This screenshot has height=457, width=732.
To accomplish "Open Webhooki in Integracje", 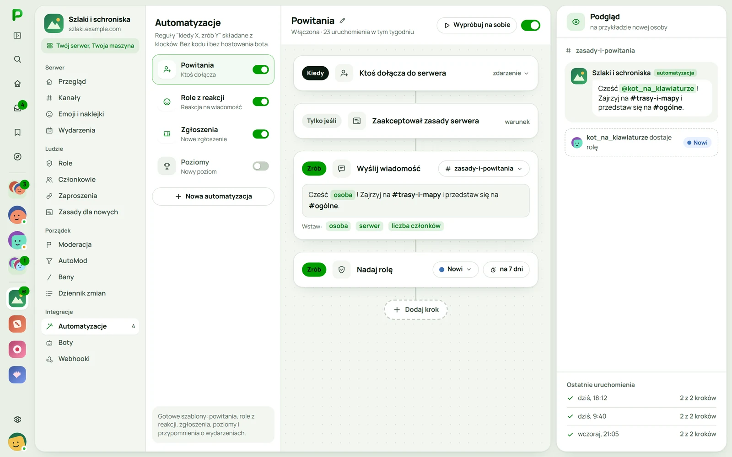I will coord(90,359).
